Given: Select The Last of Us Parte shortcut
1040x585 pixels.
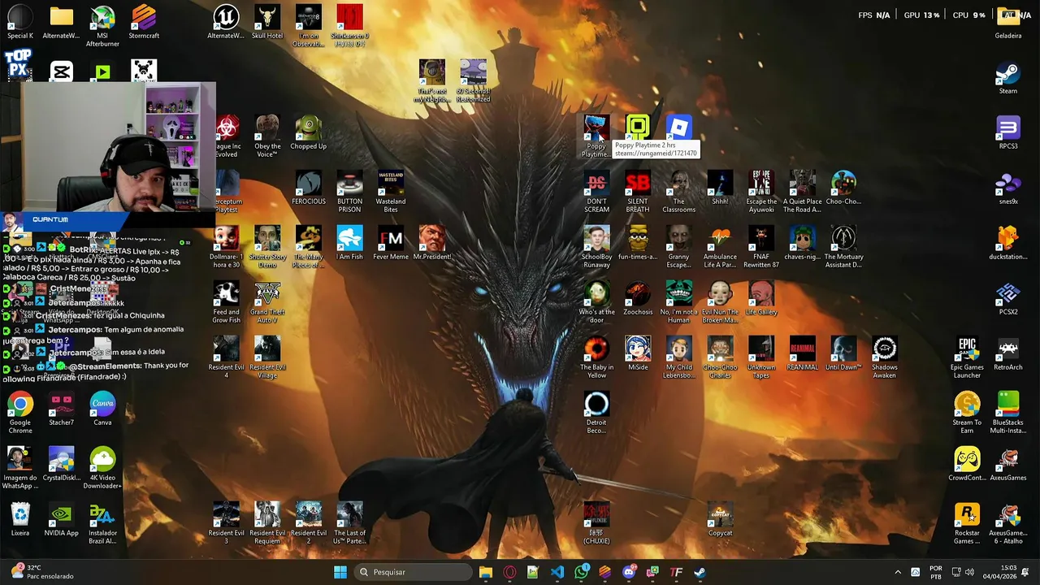Looking at the screenshot, I should pyautogui.click(x=349, y=523).
